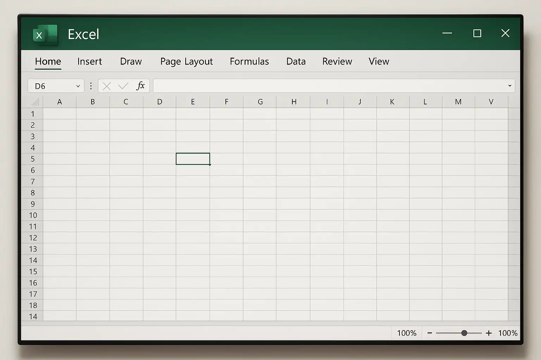Image resolution: width=541 pixels, height=360 pixels.
Task: Zoom out using the minus icon
Action: pos(430,333)
